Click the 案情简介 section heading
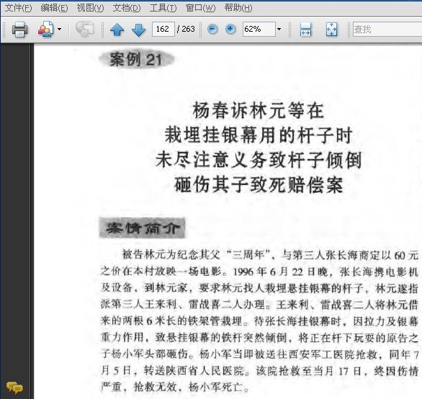Viewport: 422px width, 399px height. pyautogui.click(x=142, y=228)
